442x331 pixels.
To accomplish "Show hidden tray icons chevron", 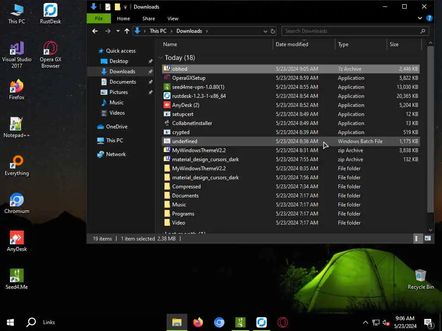I will click(x=365, y=322).
